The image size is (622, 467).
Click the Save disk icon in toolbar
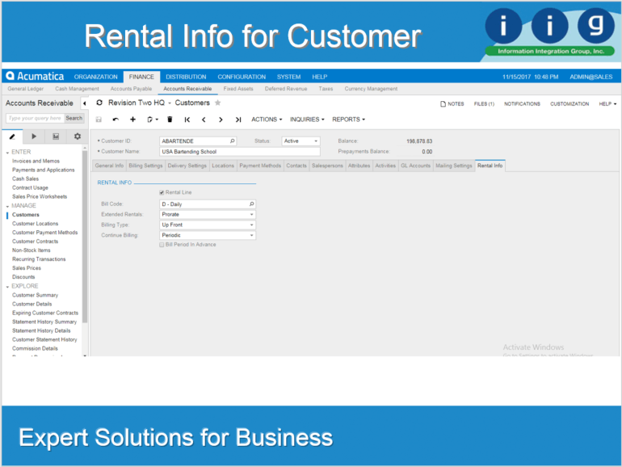(x=99, y=120)
